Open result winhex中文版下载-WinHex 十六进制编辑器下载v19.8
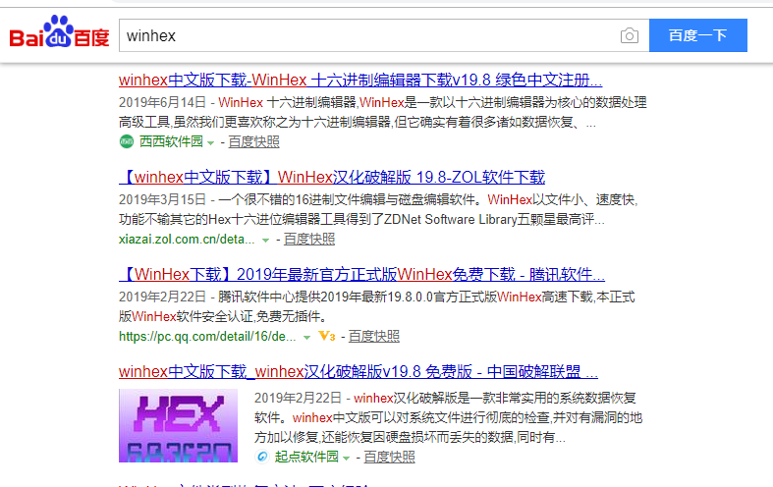 point(360,80)
